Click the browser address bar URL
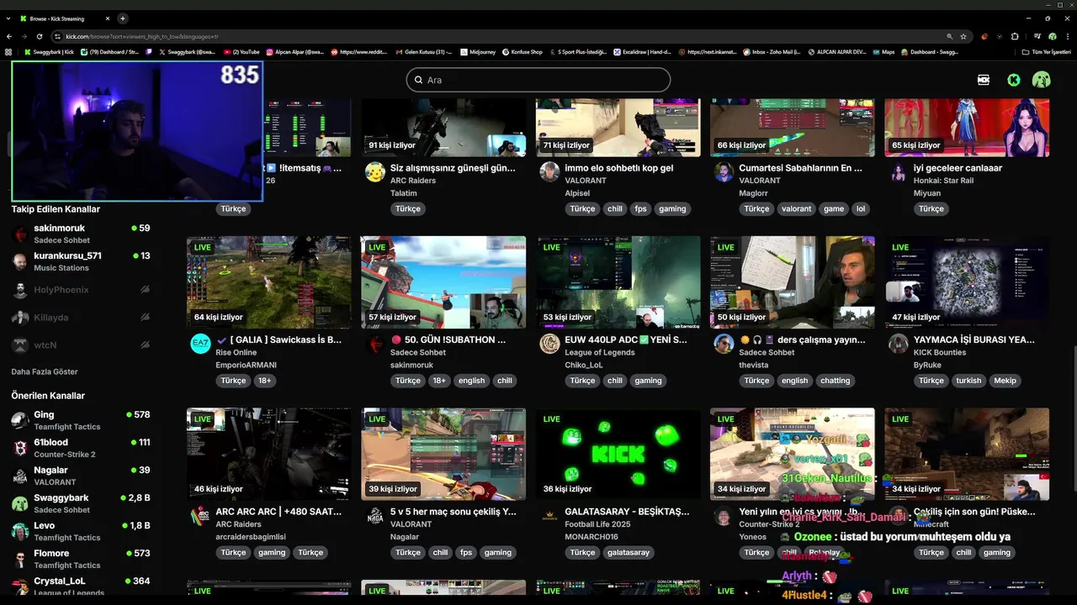1077x605 pixels. click(x=141, y=36)
